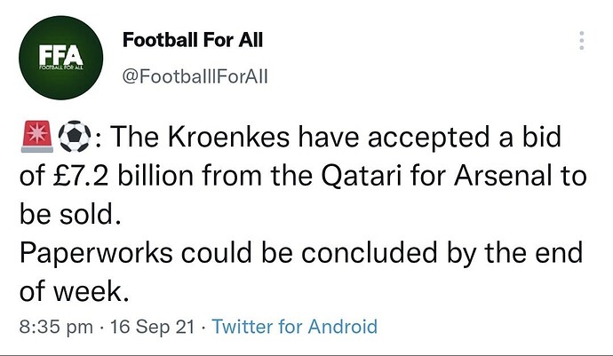Screen dimensions: 613x356
Task: Select the word Qatari in the tweet
Action: [362, 176]
